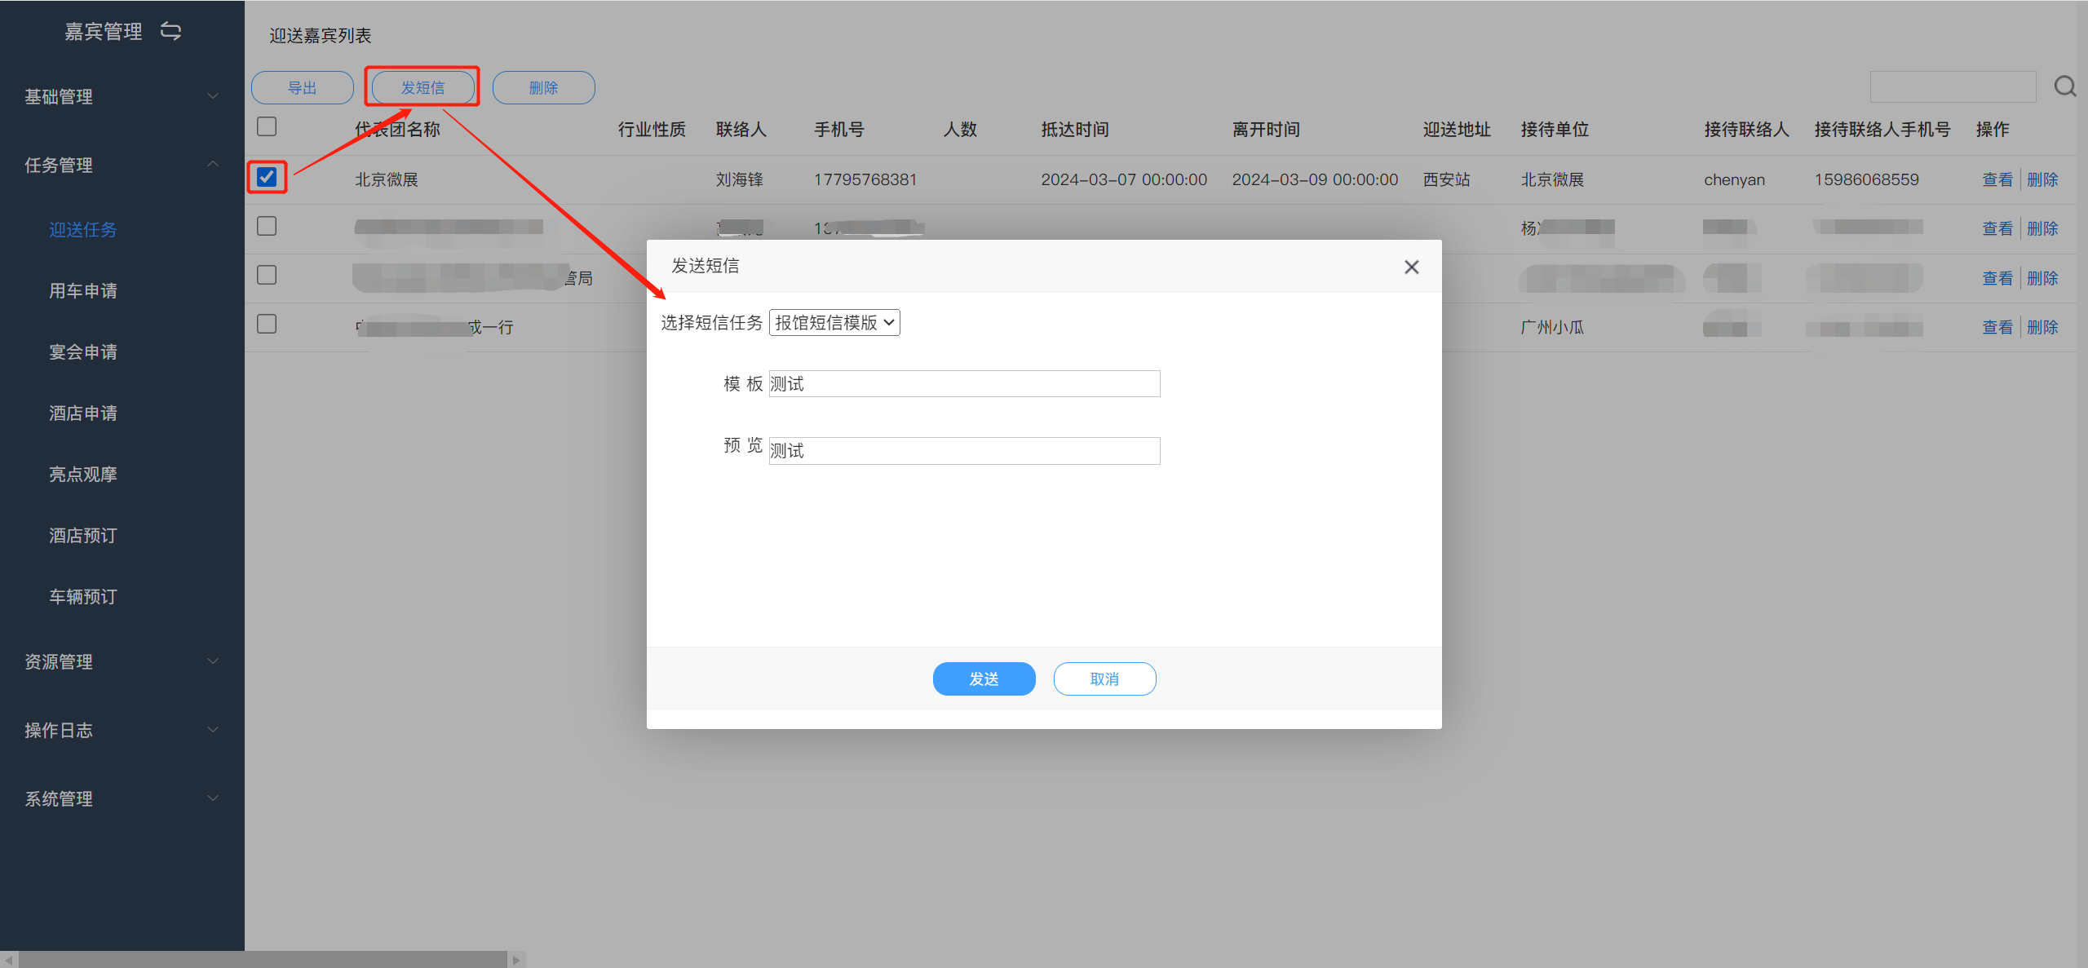Image resolution: width=2088 pixels, height=968 pixels.
Task: Click into the 模板 text field
Action: 963,384
